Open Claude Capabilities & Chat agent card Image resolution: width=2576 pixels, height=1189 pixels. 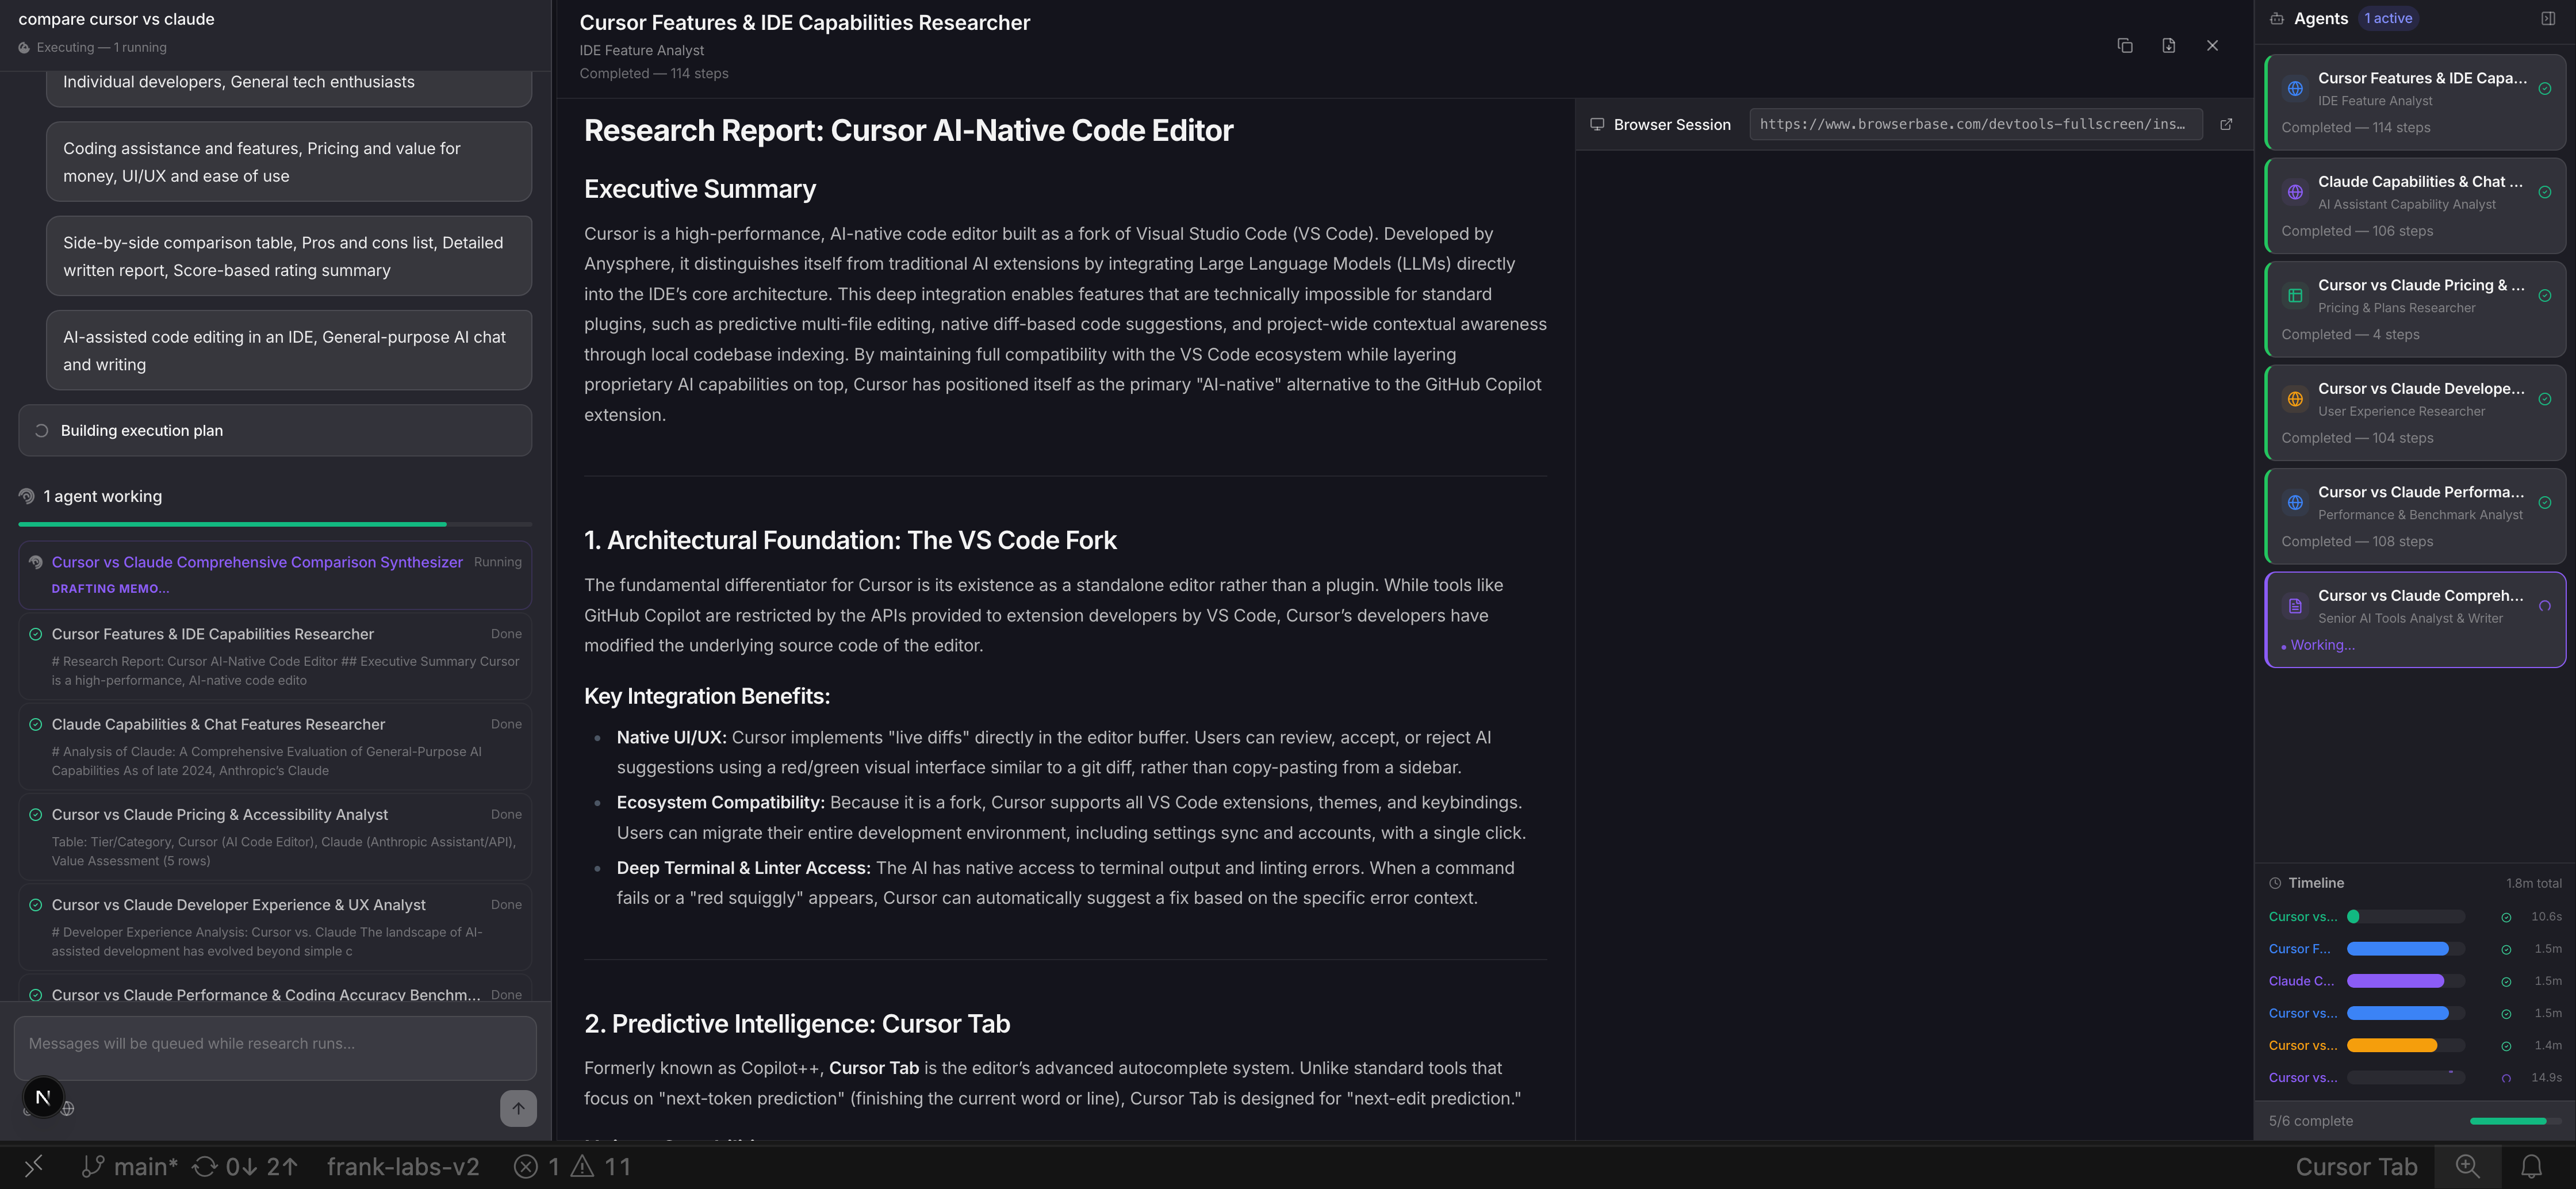pos(2414,205)
